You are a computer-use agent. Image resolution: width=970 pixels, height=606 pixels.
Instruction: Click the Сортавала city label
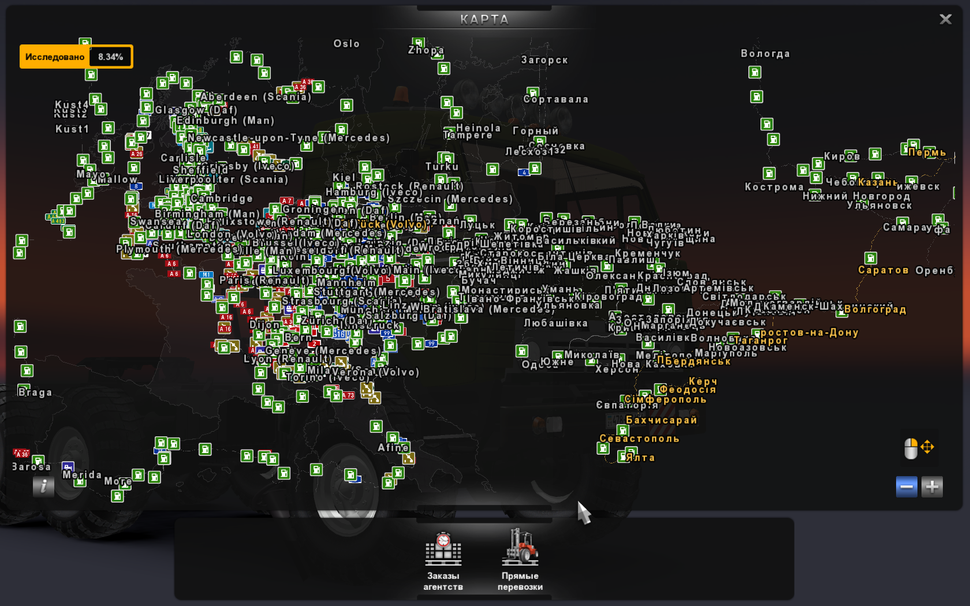coord(556,99)
